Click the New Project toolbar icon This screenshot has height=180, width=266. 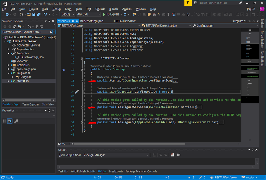tap(21, 14)
